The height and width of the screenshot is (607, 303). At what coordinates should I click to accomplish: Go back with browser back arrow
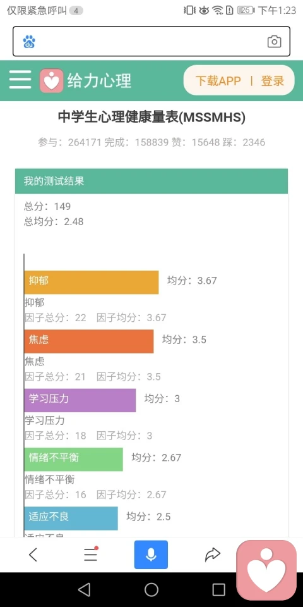(x=33, y=555)
